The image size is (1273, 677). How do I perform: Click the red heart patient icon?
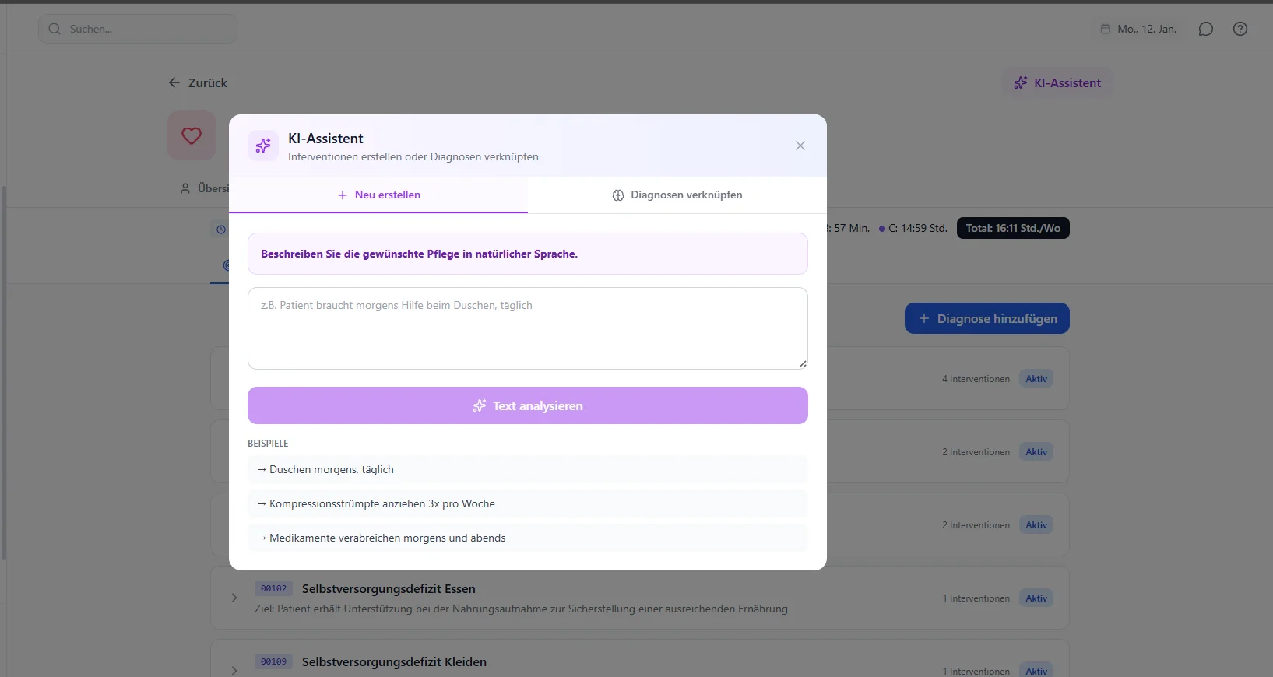pyautogui.click(x=192, y=135)
